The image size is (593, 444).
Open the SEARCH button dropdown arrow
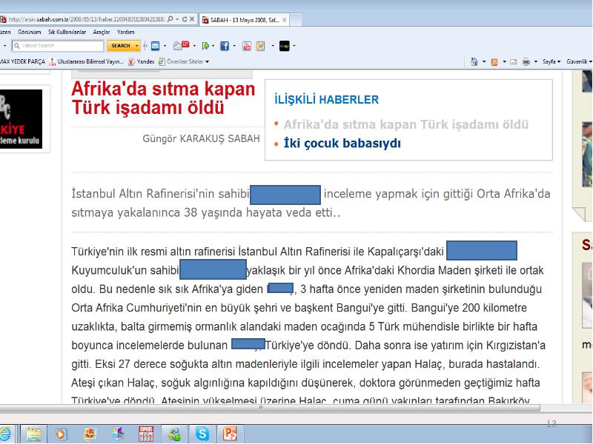137,46
